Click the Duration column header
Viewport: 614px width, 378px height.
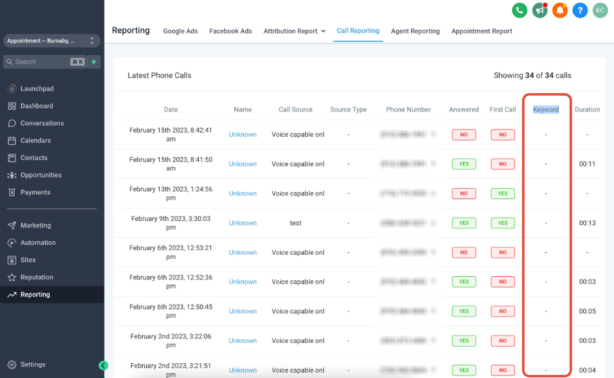[587, 110]
